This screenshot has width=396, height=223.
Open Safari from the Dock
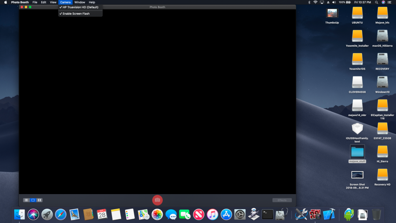[x=61, y=214]
